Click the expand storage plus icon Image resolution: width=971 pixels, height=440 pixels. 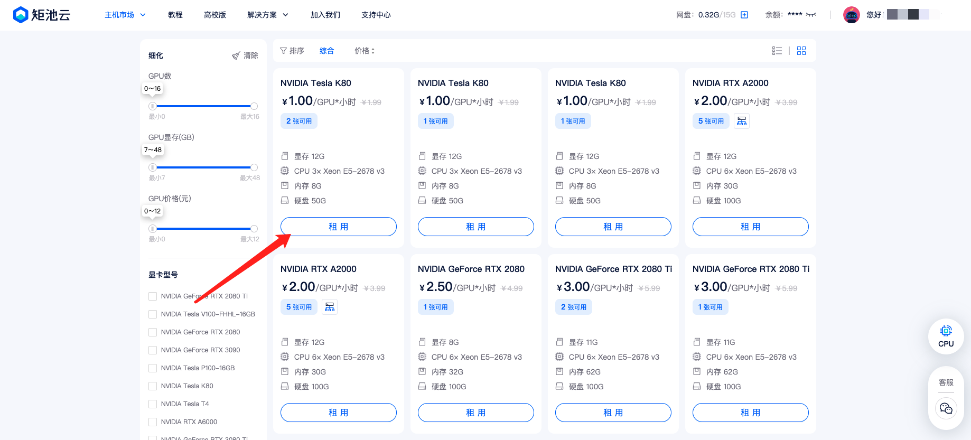pos(744,15)
